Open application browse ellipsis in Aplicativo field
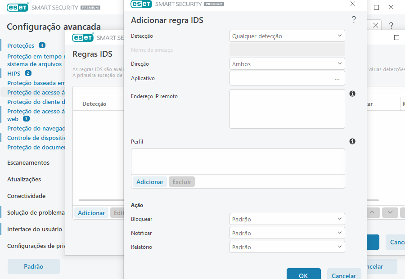This screenshot has width=405, height=279. tap(337, 78)
